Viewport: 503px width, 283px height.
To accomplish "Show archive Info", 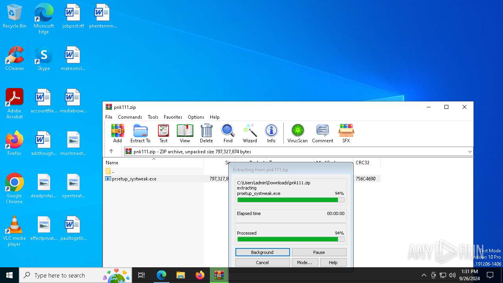I will [x=271, y=133].
